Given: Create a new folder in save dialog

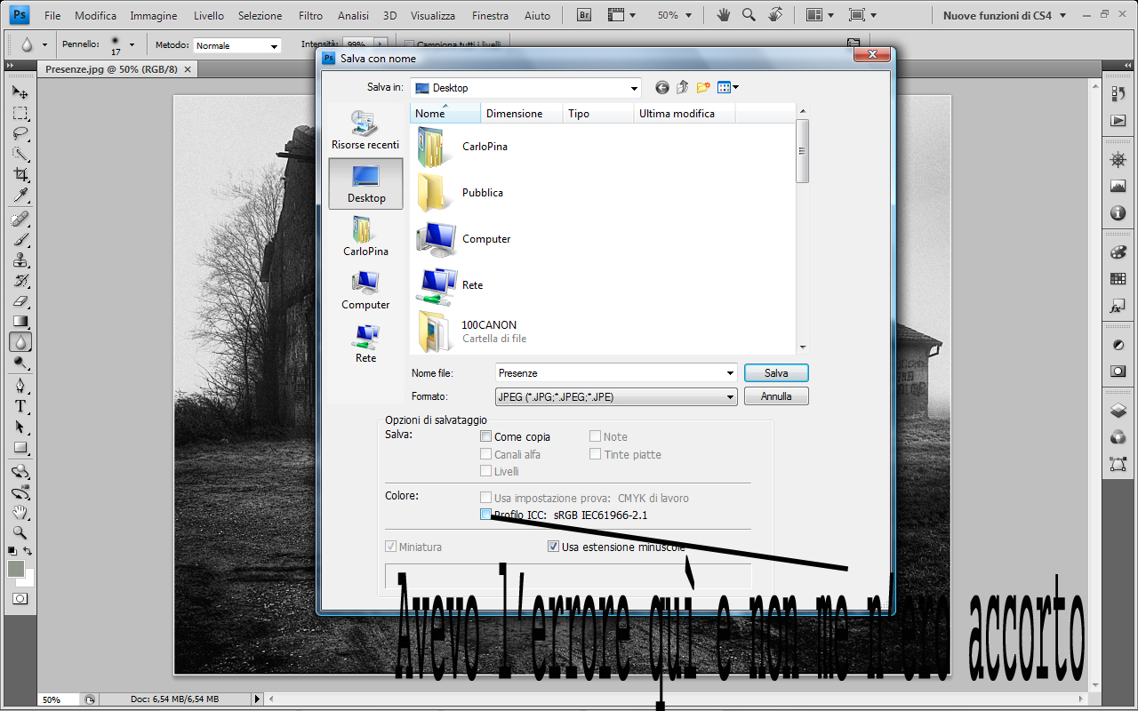Looking at the screenshot, I should [x=703, y=87].
